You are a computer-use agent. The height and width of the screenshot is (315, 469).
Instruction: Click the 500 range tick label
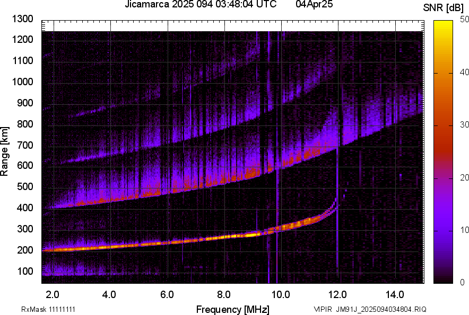pos(25,186)
